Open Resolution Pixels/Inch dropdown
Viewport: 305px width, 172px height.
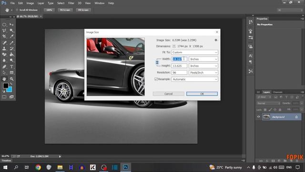click(203, 73)
